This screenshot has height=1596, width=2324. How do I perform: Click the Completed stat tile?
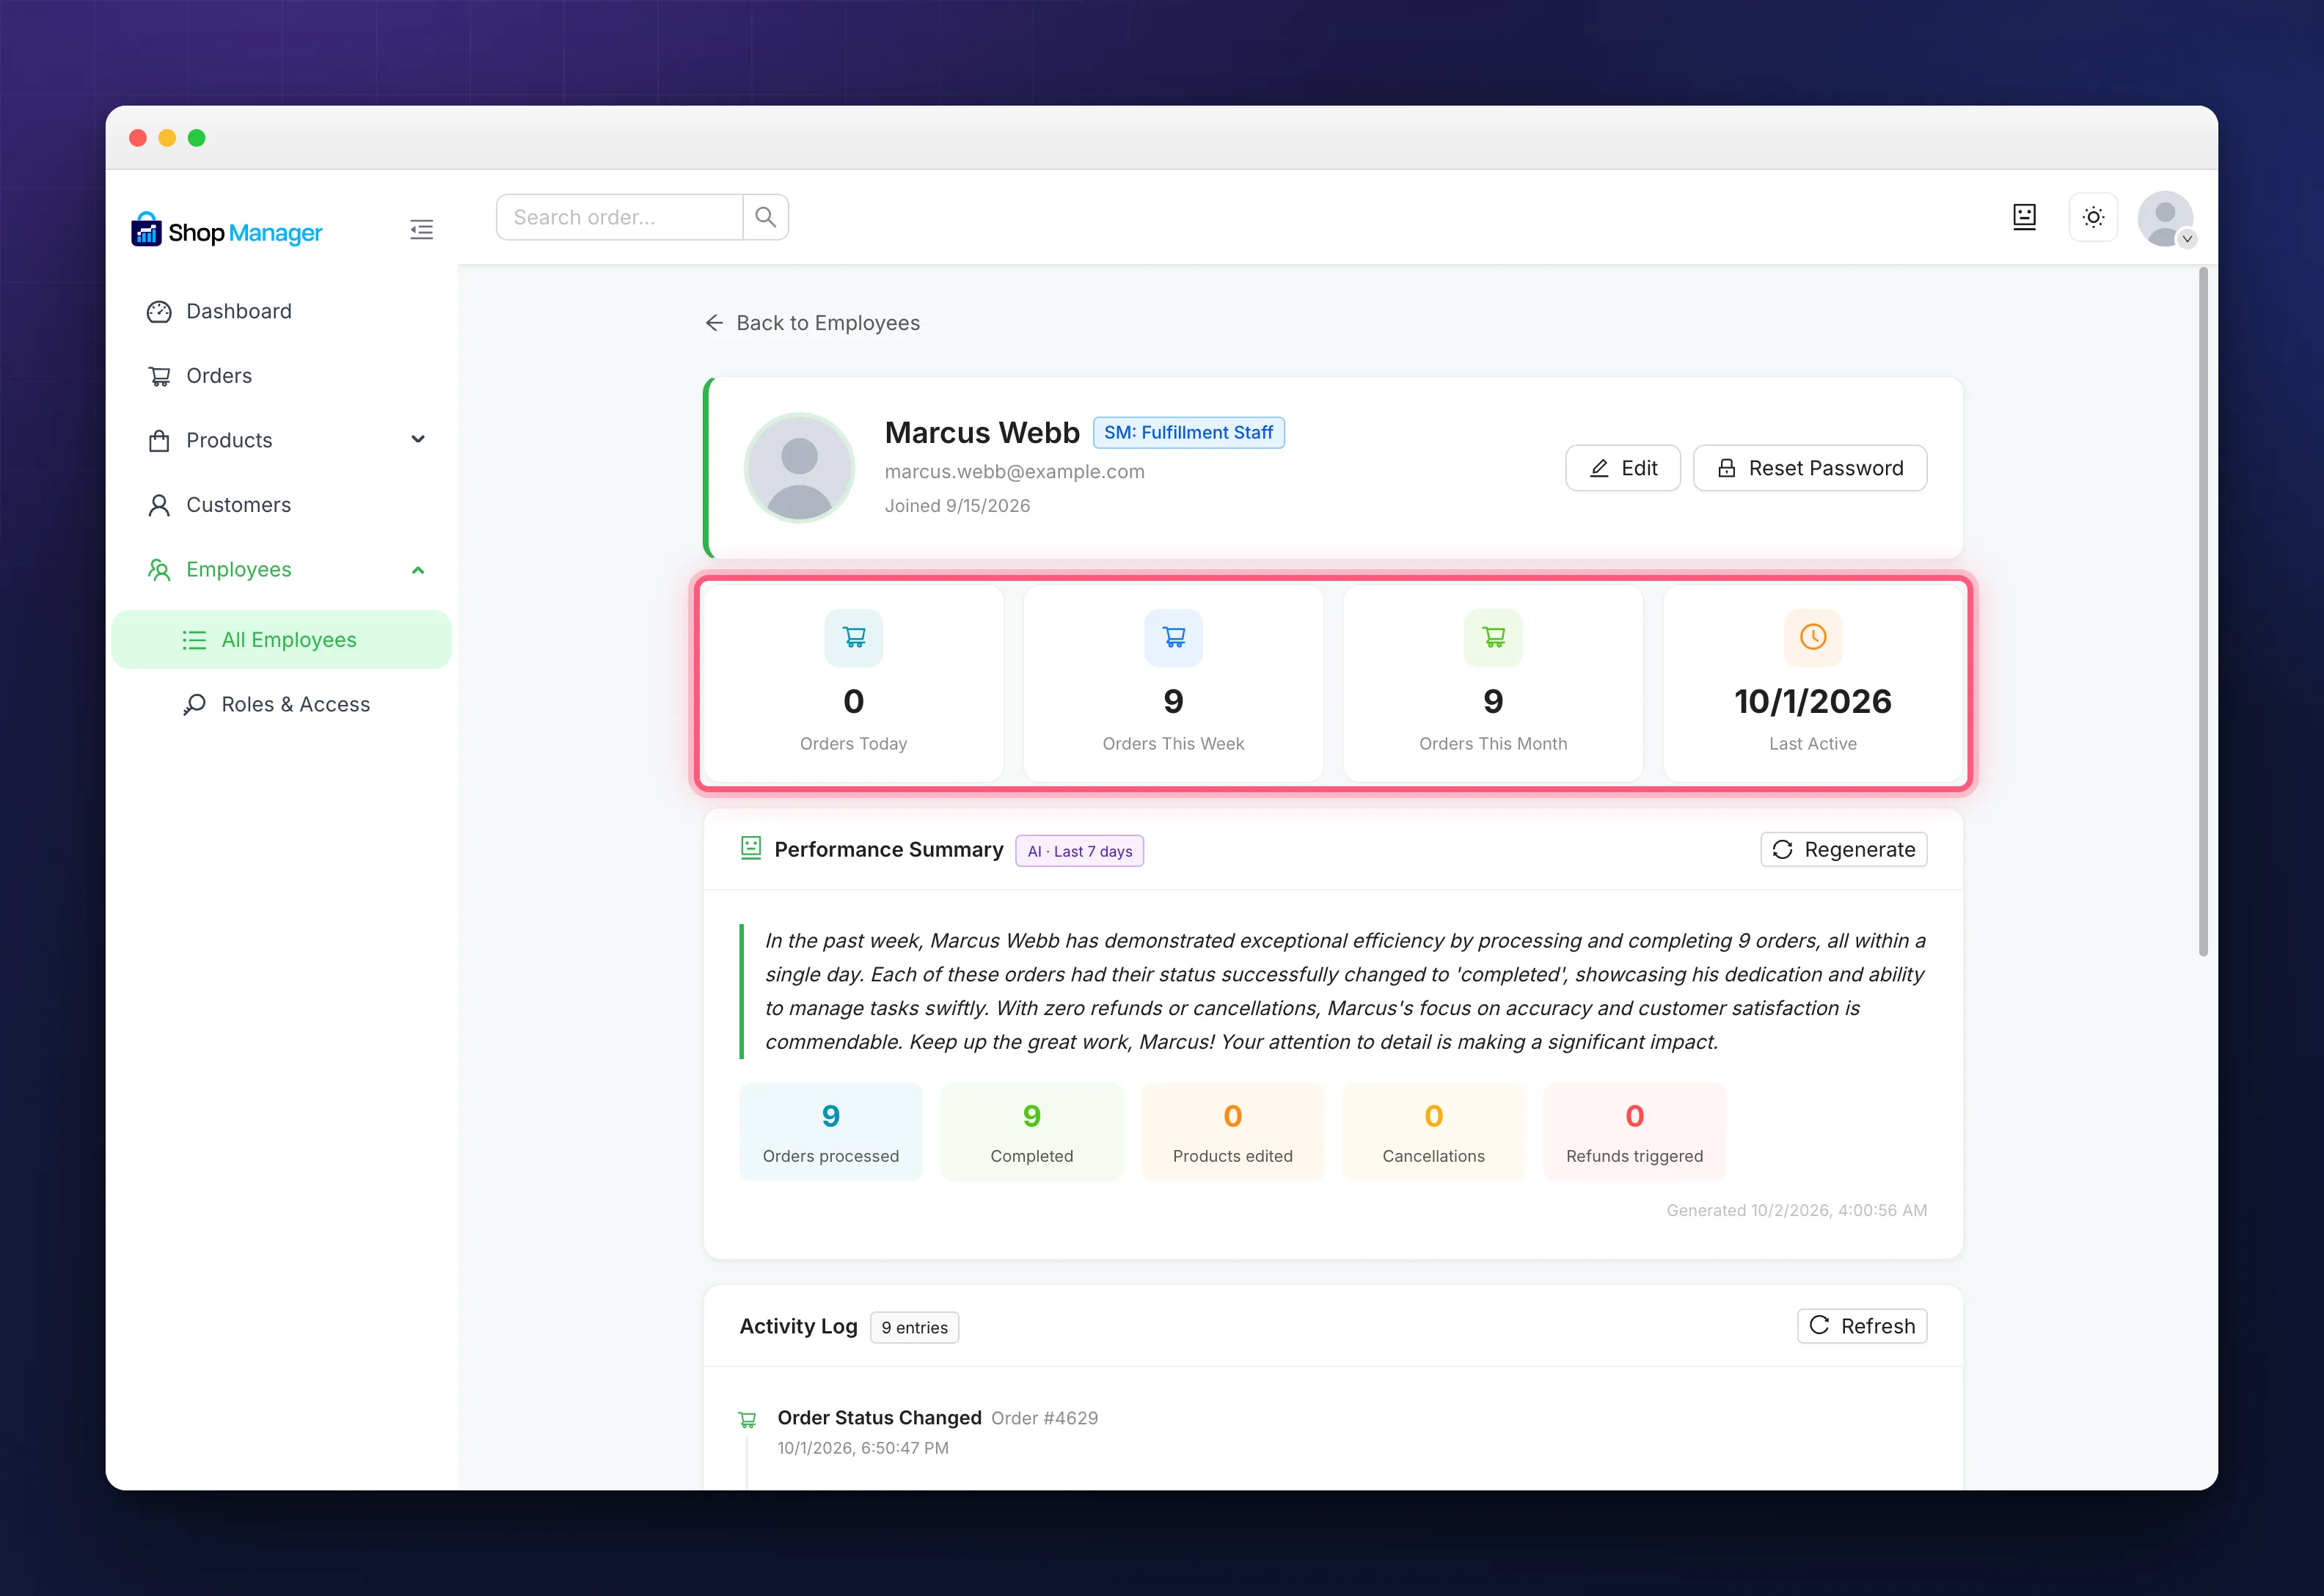[x=1032, y=1132]
